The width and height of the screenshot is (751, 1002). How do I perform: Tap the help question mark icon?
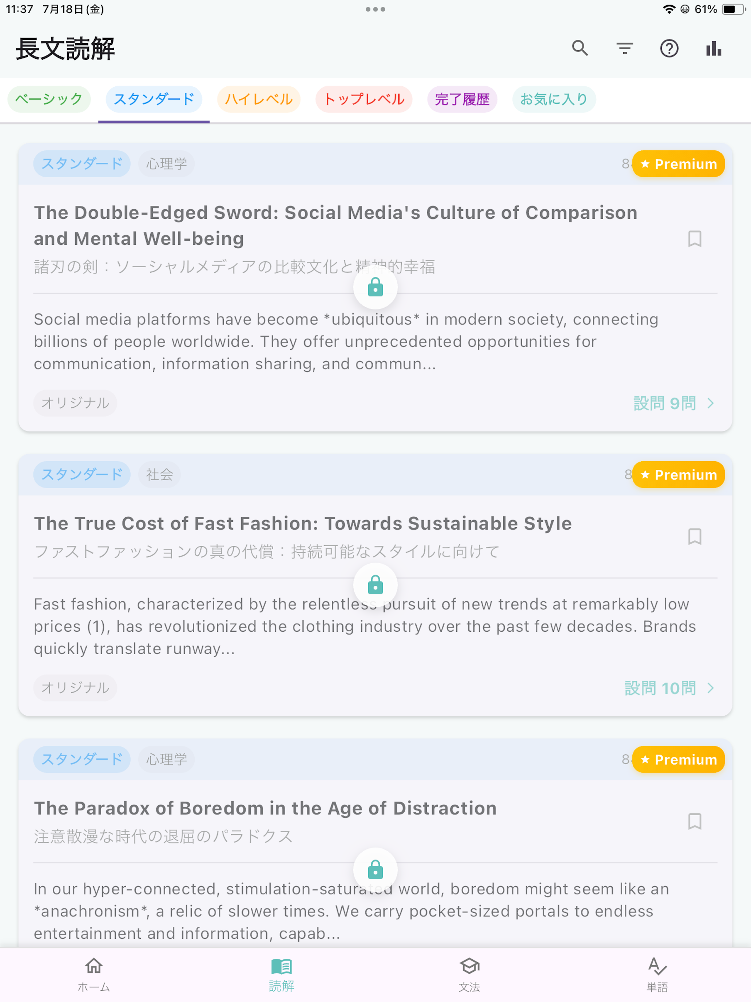(x=669, y=48)
